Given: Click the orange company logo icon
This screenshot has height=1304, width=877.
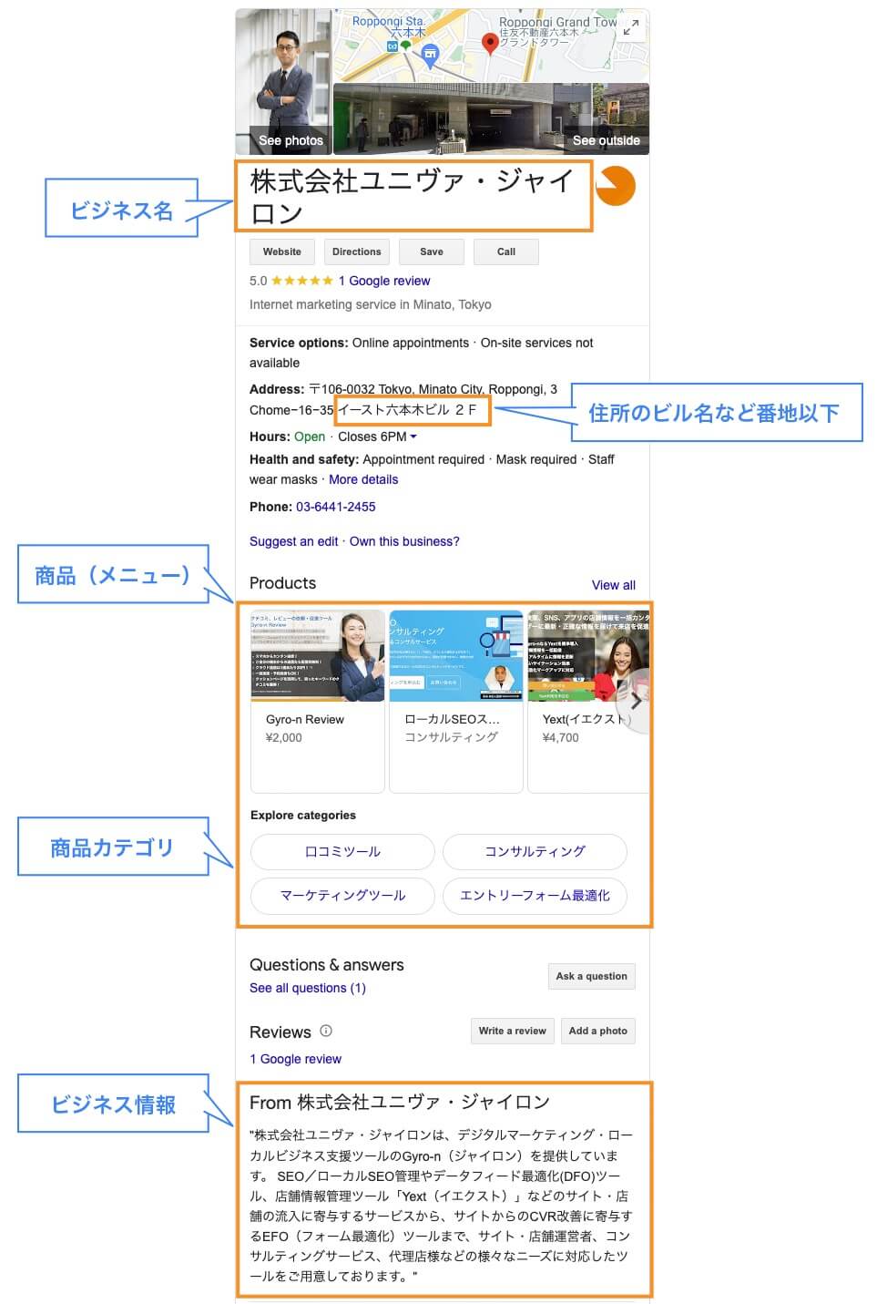Looking at the screenshot, I should point(616,186).
